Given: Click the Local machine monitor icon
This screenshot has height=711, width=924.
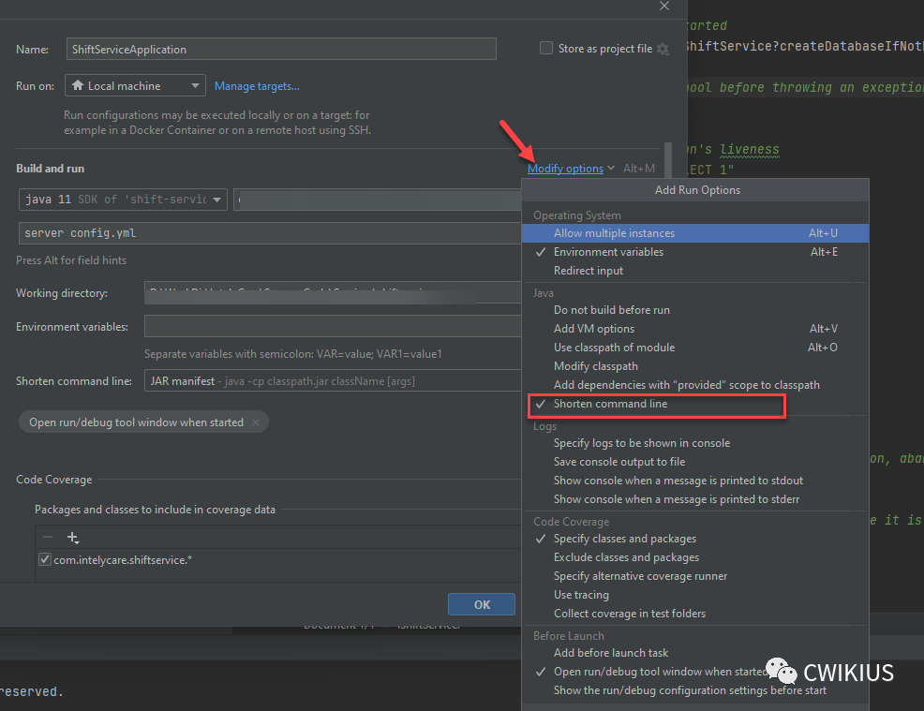Looking at the screenshot, I should click(77, 84).
